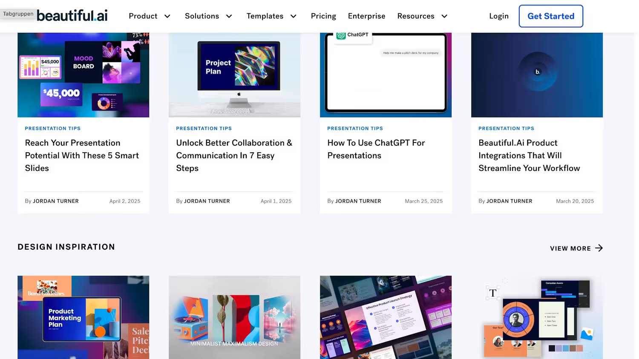This screenshot has height=359, width=639.
Task: Open the Enterprise menu item
Action: (366, 16)
